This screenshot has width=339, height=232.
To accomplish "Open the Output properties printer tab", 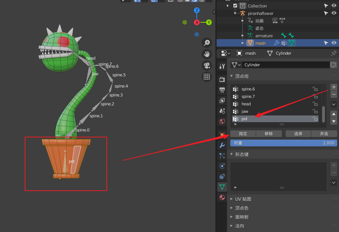I will coord(222,90).
